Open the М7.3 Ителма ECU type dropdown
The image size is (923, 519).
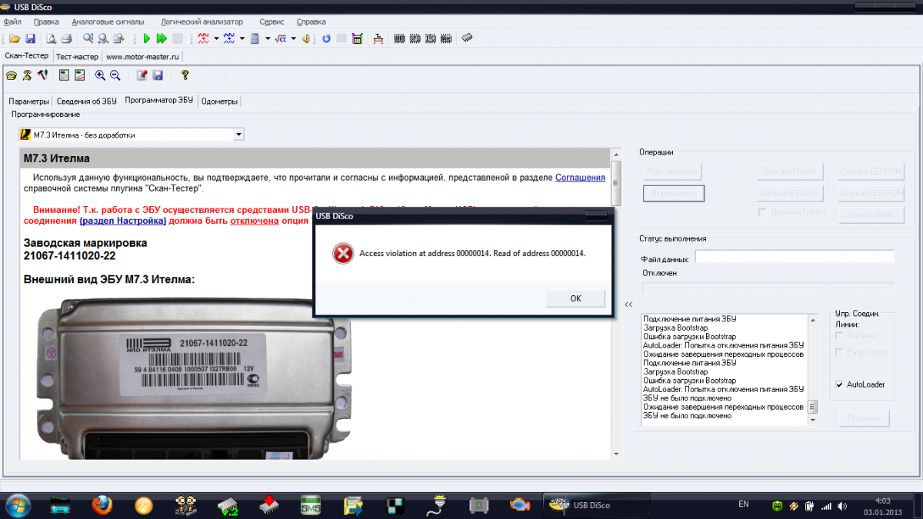pos(238,135)
